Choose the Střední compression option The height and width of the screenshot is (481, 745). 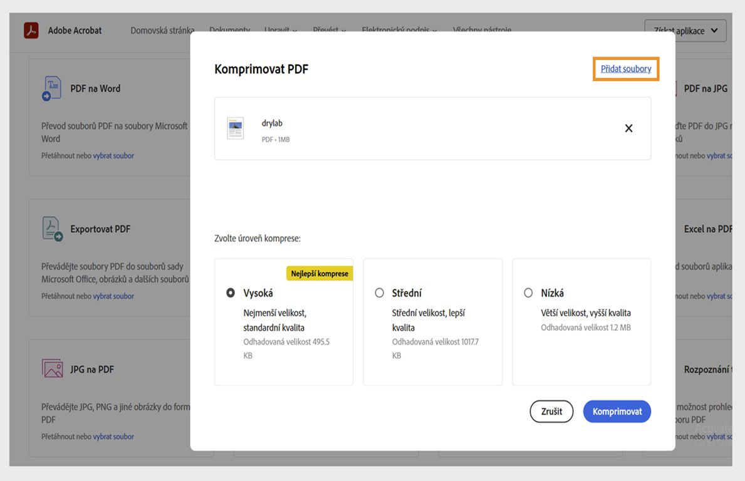point(379,292)
